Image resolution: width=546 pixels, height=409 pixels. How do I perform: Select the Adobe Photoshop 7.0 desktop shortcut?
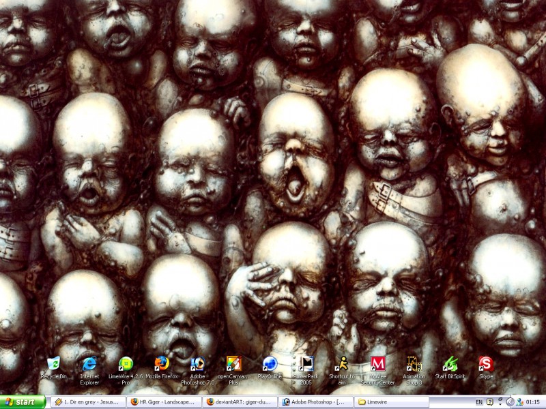(x=198, y=370)
